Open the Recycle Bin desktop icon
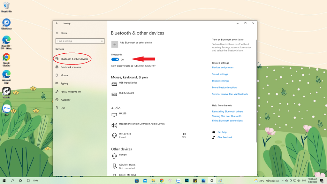Viewport: 327px width, 184px height. coord(6,7)
